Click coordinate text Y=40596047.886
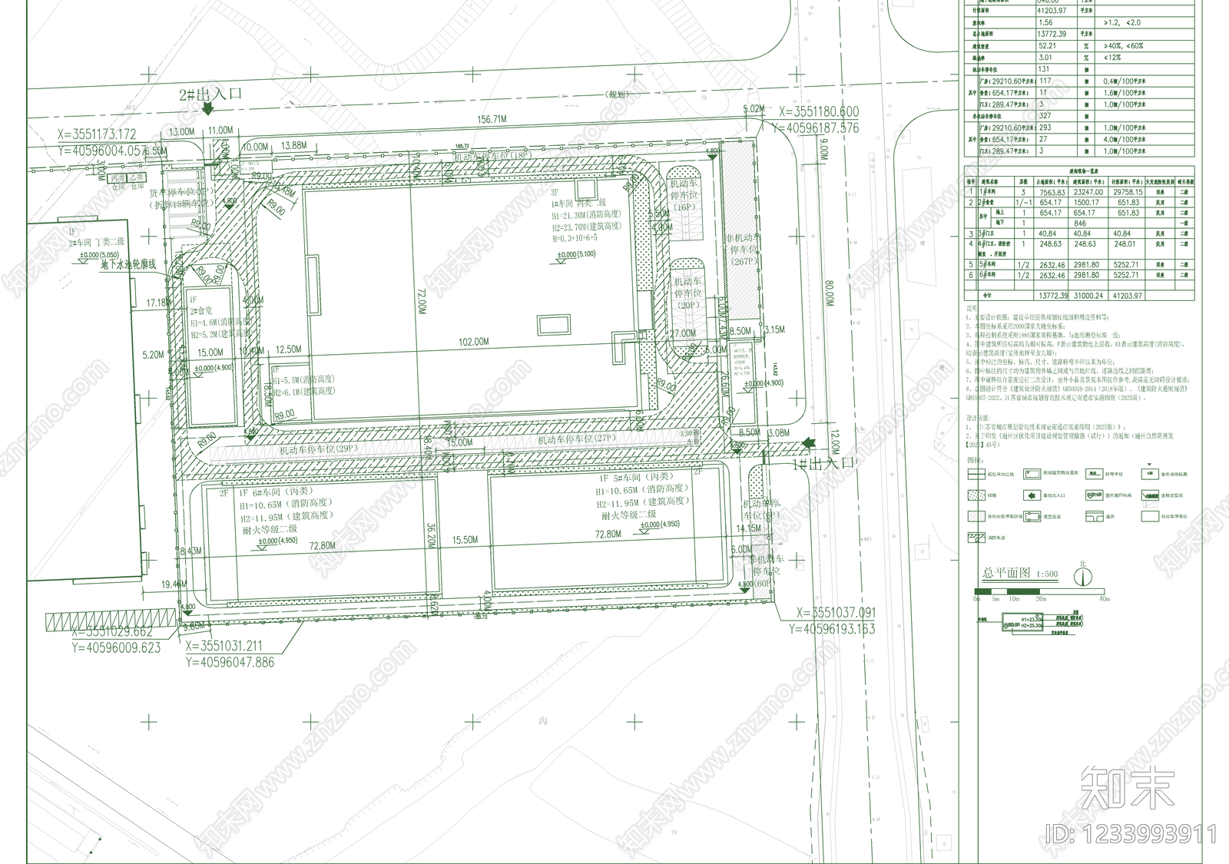Viewport: 1229px width, 864px height. point(230,662)
